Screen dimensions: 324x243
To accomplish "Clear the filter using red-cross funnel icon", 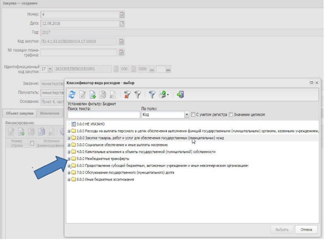I will (127, 95).
